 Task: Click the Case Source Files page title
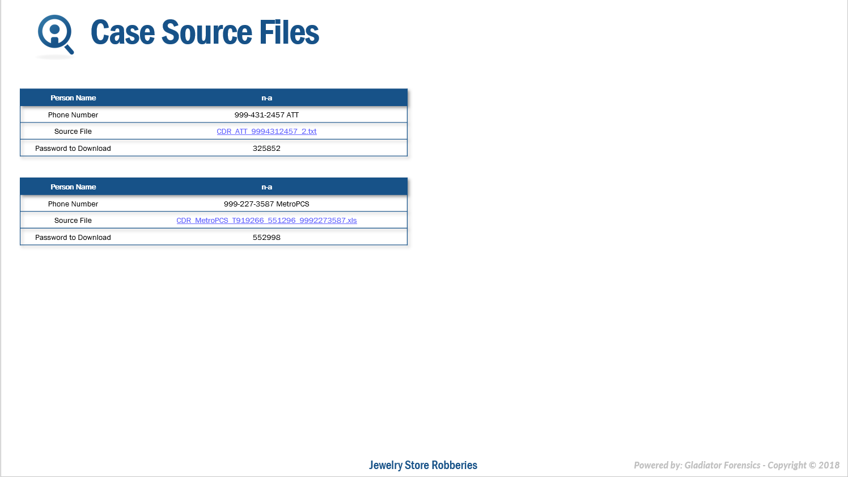point(205,32)
